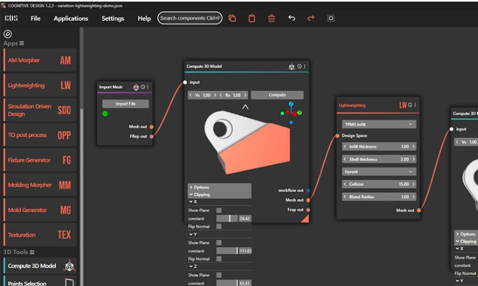This screenshot has width=478, height=286.
Task: Toggle Flip Normal checkbox under X clipping
Action: (219, 226)
